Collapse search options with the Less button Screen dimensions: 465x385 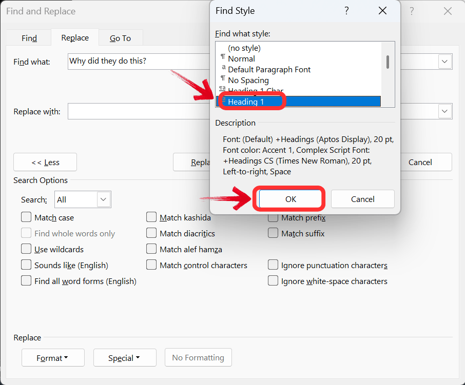(x=45, y=162)
